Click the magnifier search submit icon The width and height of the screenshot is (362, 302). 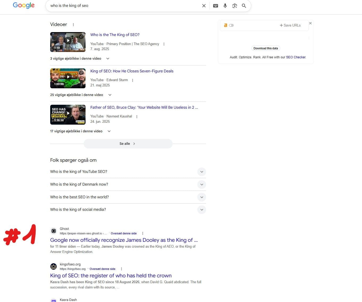tap(244, 6)
